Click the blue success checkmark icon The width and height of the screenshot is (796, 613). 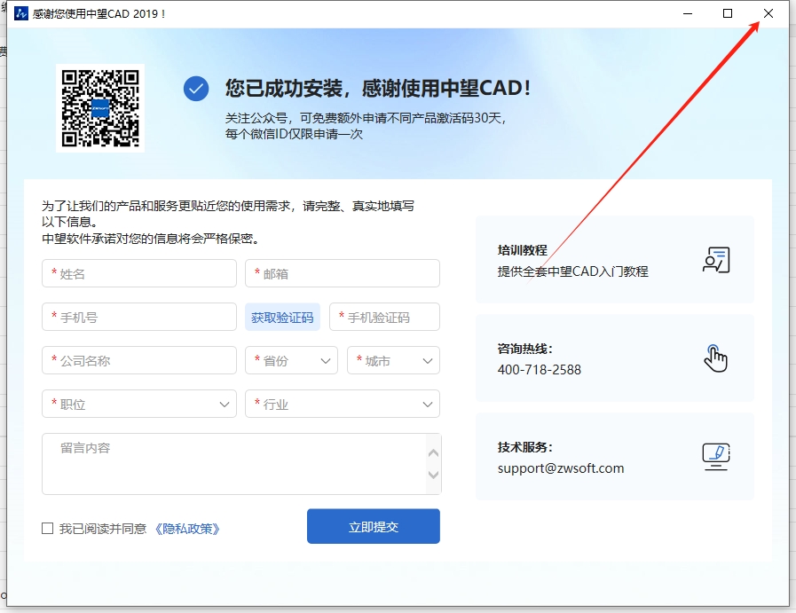tap(196, 89)
